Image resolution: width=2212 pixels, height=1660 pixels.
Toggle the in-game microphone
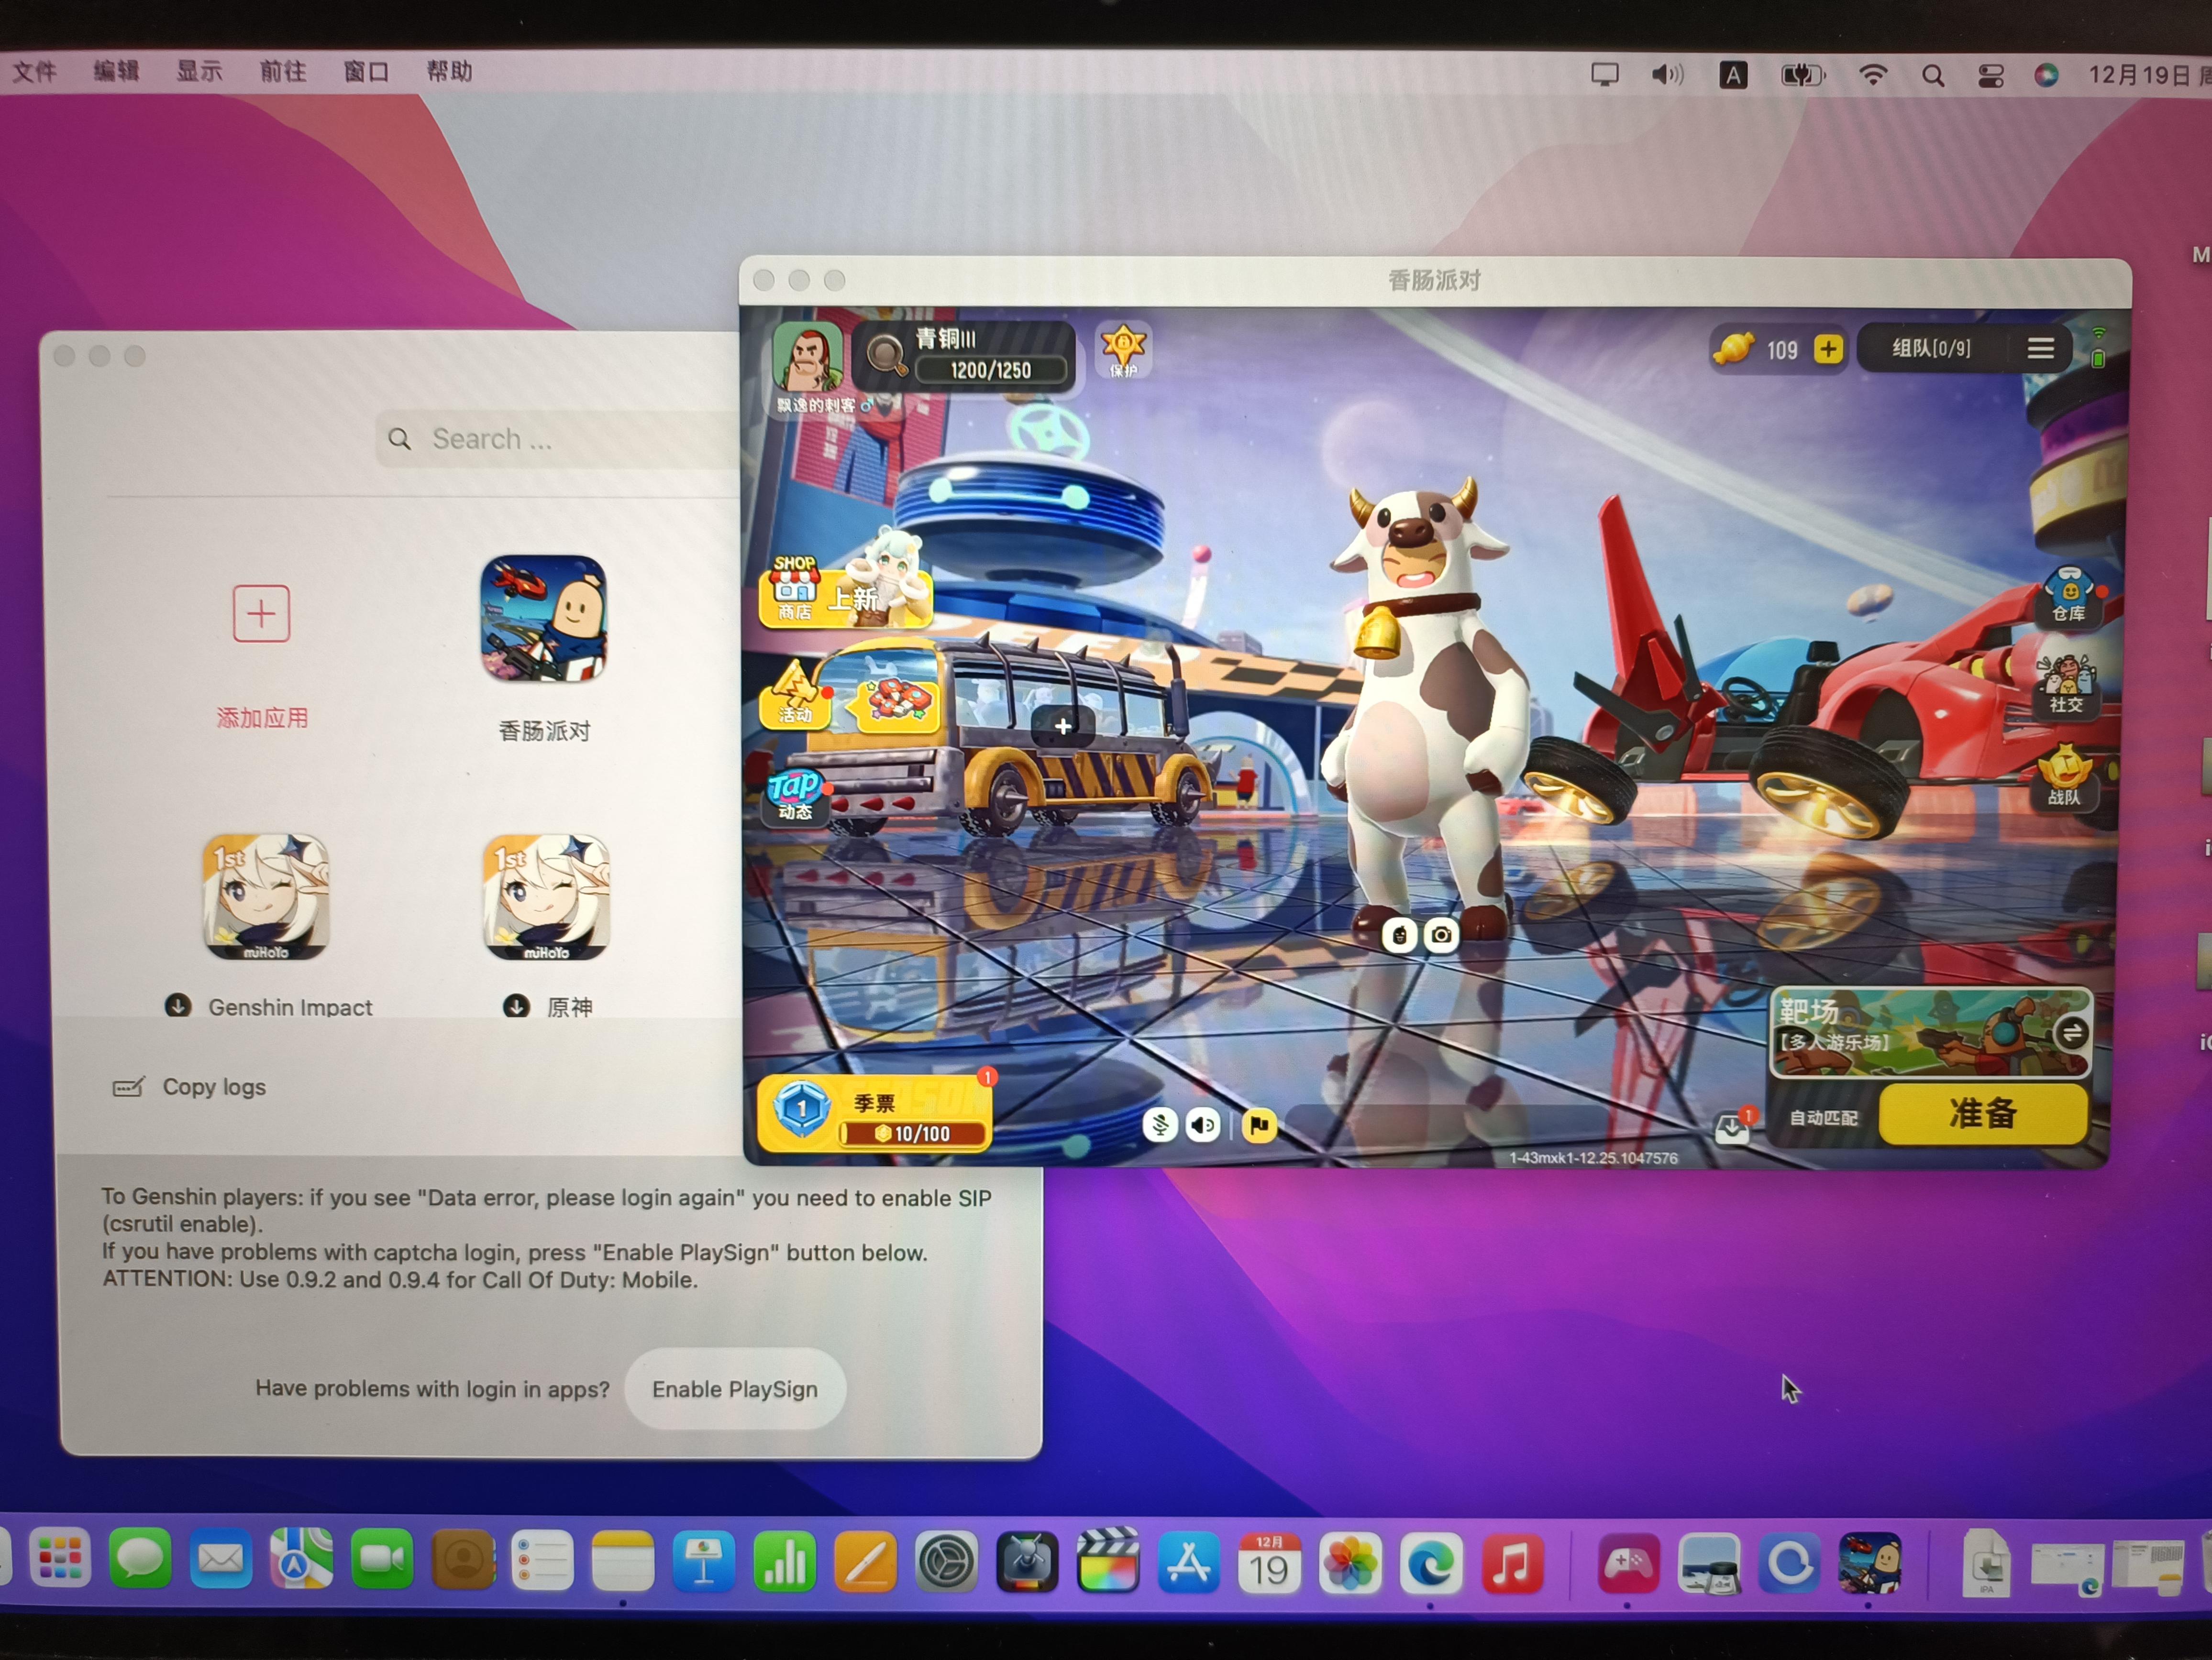(1160, 1125)
